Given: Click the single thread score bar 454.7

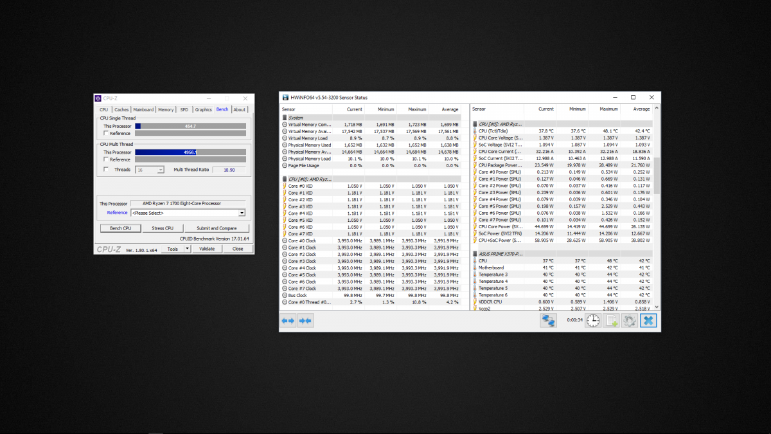Looking at the screenshot, I should (190, 126).
